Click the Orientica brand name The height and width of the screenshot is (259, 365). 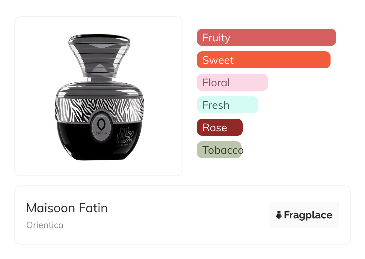[45, 225]
